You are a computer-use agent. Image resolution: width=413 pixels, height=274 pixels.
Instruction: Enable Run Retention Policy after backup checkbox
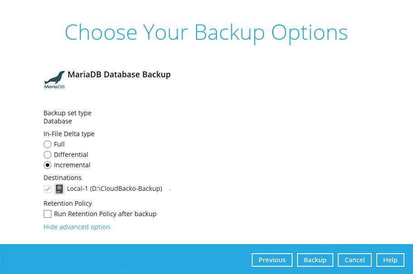(48, 214)
